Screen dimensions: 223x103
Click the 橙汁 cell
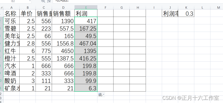click(x=11, y=58)
